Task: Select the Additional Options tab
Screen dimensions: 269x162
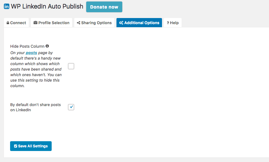Action: click(x=139, y=23)
